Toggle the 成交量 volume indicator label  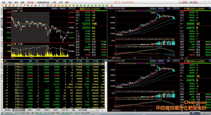pos(14,44)
